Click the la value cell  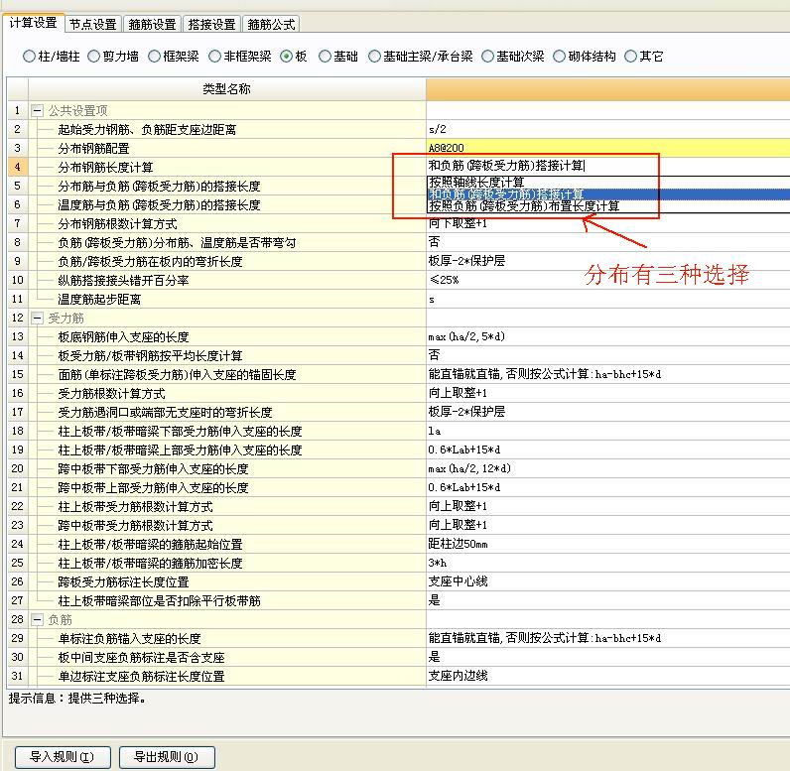point(608,431)
